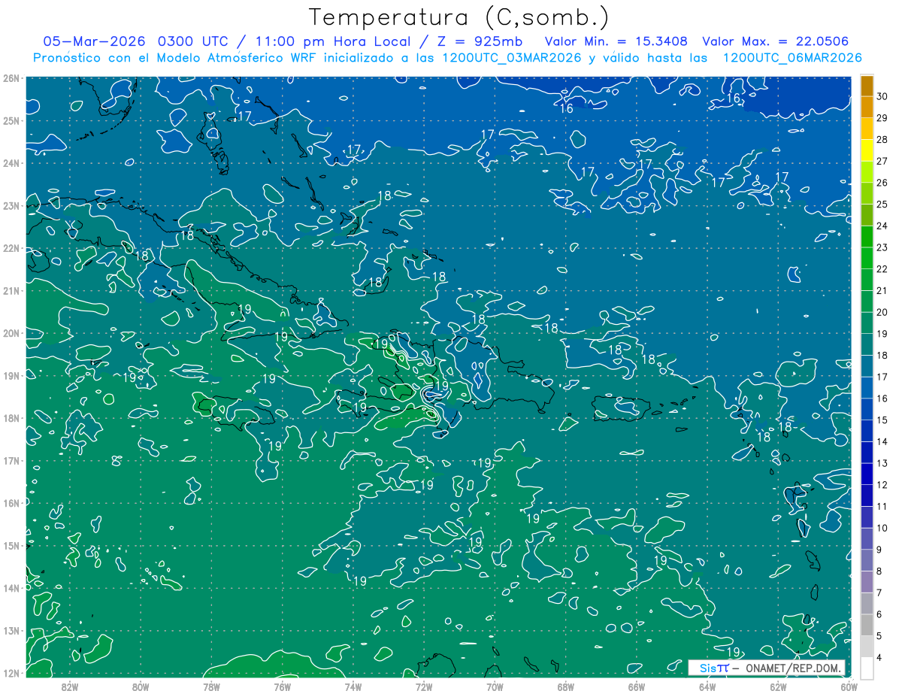
Task: Click the "26N" latitude axis label
Action: [11, 78]
